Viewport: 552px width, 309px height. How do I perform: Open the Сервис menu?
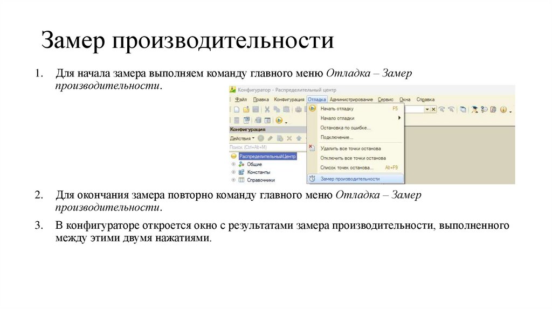click(x=385, y=100)
